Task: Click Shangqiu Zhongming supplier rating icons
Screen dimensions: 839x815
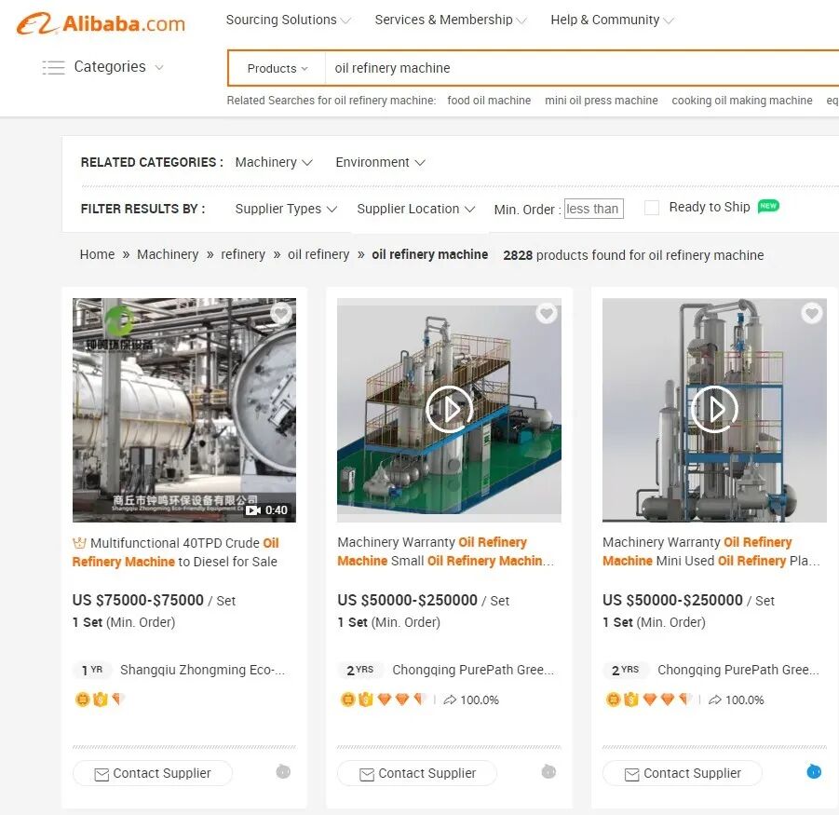Action: pos(100,700)
